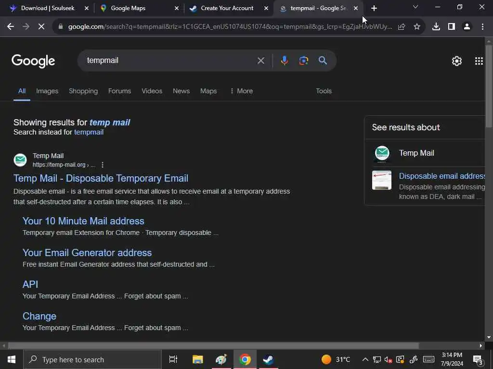Viewport: 493px width, 369px height.
Task: Open Temp Mail in See results about
Action: pyautogui.click(x=416, y=153)
